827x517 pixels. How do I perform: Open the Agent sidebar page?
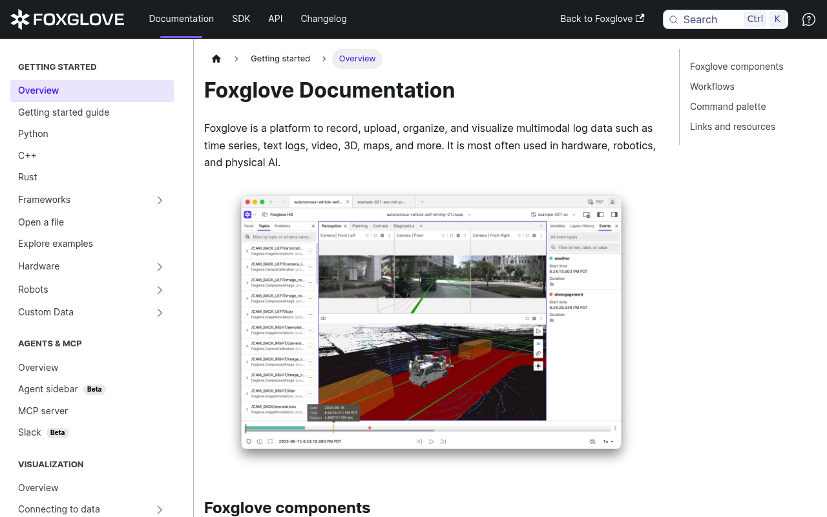[x=92, y=389]
